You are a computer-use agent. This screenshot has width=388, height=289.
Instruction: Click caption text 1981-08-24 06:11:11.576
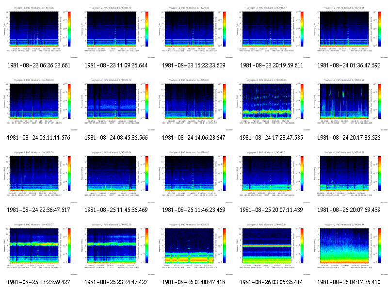point(39,138)
